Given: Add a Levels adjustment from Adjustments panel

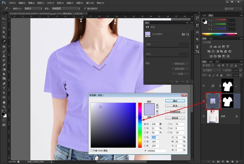Looking at the screenshot, I should (x=215, y=46).
